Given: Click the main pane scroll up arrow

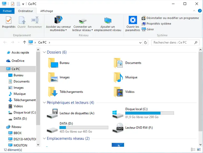Looking at the screenshot, I should pos(200,50).
